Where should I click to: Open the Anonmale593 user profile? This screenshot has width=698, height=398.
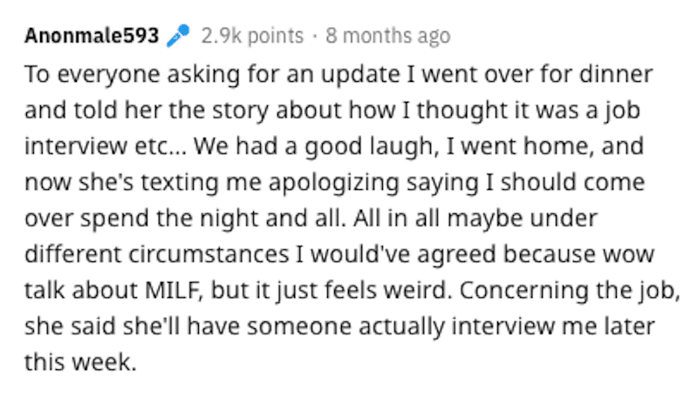click(x=92, y=36)
